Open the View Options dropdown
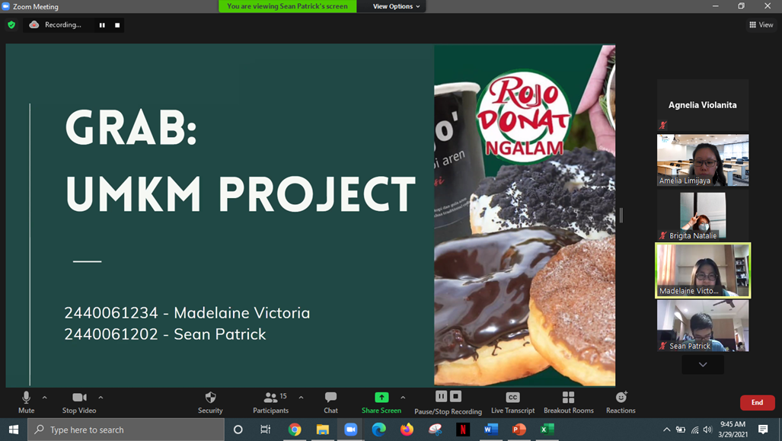The width and height of the screenshot is (782, 441). click(395, 6)
